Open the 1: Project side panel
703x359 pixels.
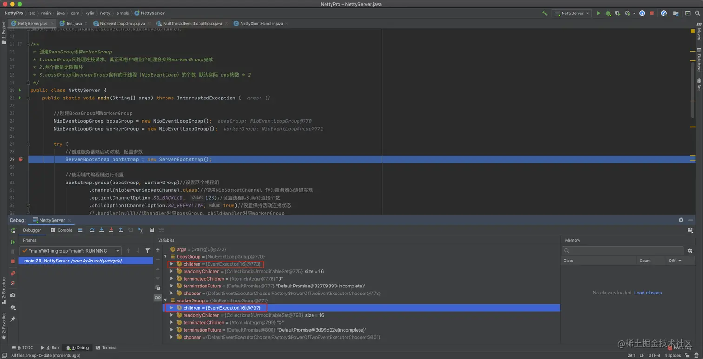pyautogui.click(x=3, y=33)
